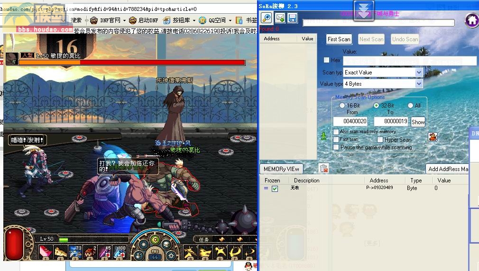The height and width of the screenshot is (271, 479).
Task: Expand the 按钮库 toolbar dropdown arrow
Action: point(194,21)
